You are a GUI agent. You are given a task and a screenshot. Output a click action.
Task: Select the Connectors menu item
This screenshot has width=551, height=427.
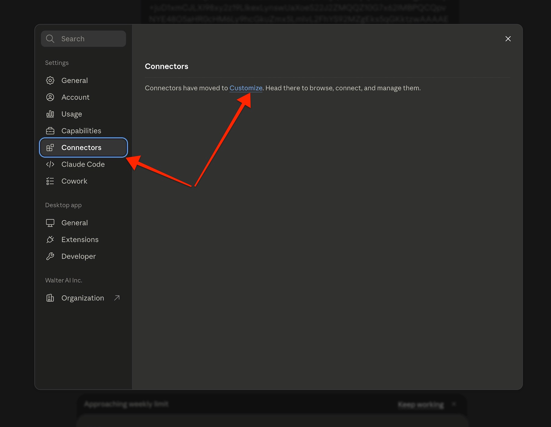[x=84, y=147]
